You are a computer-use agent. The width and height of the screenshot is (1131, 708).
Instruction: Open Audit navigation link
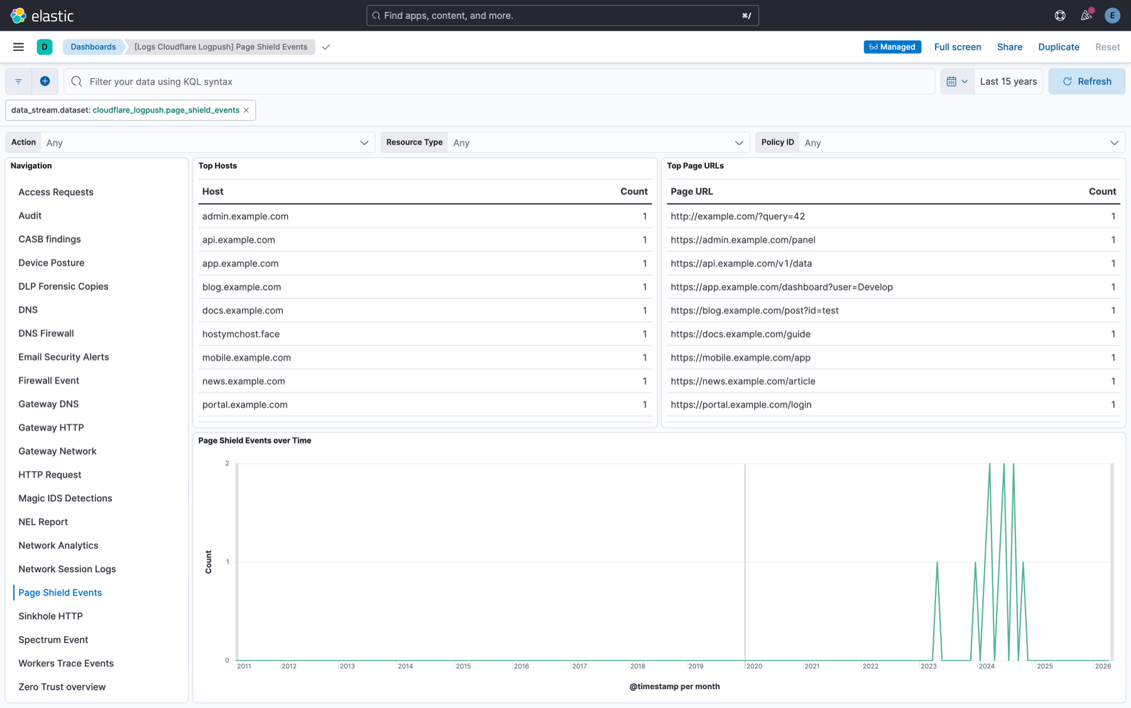30,216
